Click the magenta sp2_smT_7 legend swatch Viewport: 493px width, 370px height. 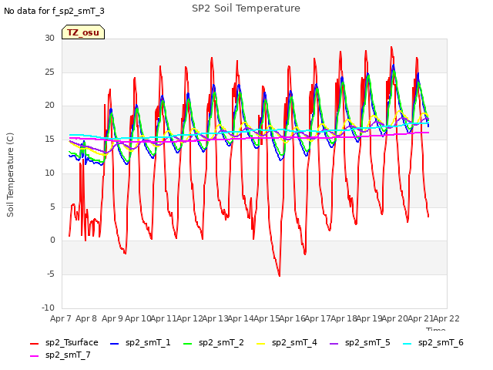tap(34, 356)
